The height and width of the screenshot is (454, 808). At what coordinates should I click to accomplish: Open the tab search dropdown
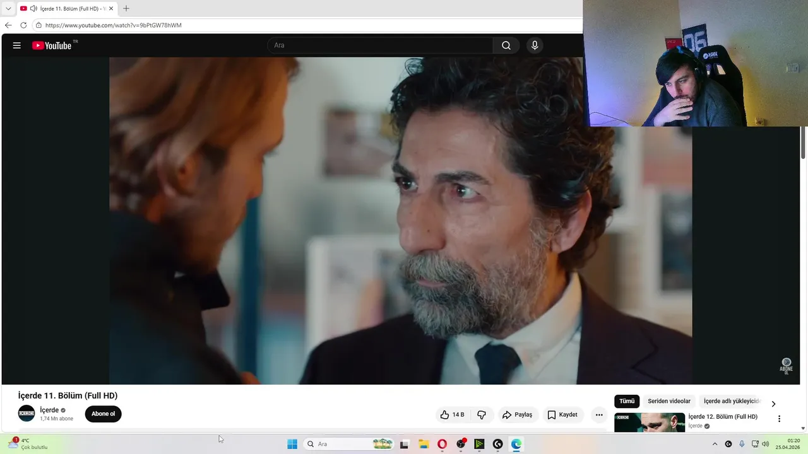point(8,9)
